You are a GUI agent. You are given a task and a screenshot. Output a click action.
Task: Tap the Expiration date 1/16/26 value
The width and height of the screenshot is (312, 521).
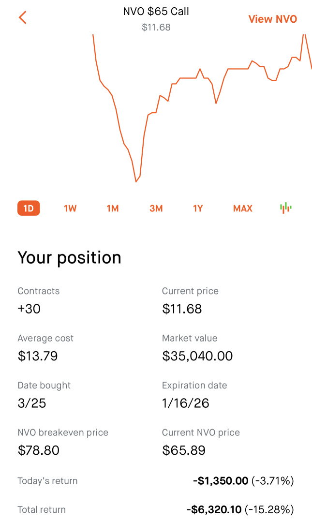185,403
